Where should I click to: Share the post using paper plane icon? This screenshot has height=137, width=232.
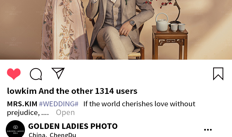(x=58, y=73)
